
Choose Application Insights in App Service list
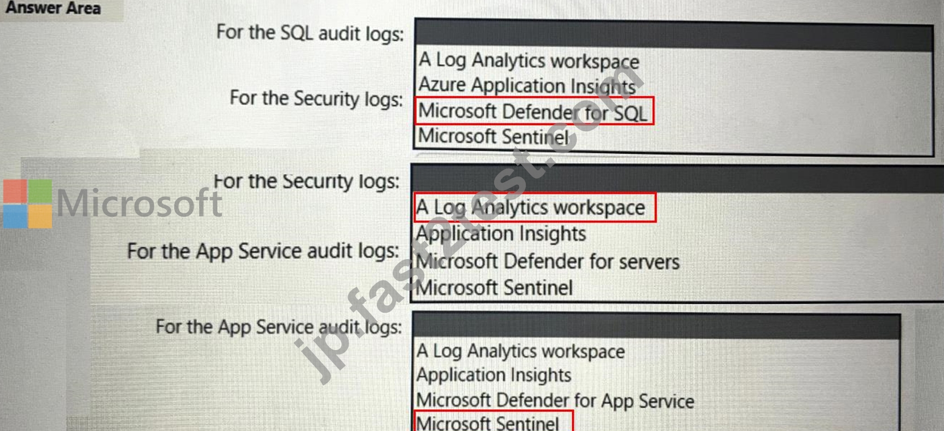point(494,375)
